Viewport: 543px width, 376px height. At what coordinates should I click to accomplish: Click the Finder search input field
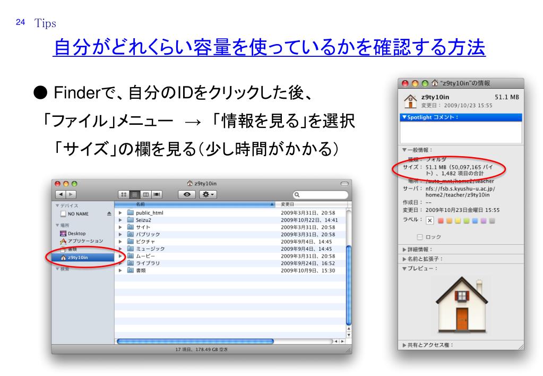pos(320,195)
